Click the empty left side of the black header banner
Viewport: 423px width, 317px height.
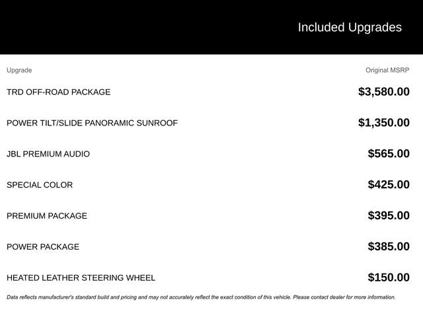[99, 27]
